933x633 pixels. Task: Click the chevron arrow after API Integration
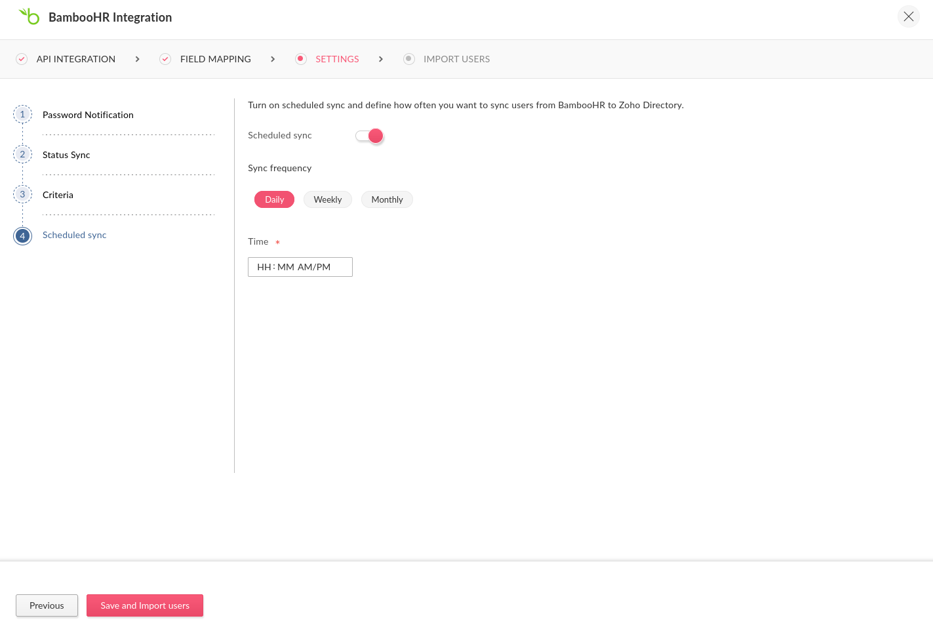137,59
